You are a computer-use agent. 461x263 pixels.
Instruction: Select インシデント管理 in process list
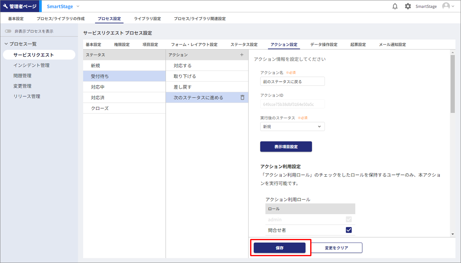click(x=31, y=65)
